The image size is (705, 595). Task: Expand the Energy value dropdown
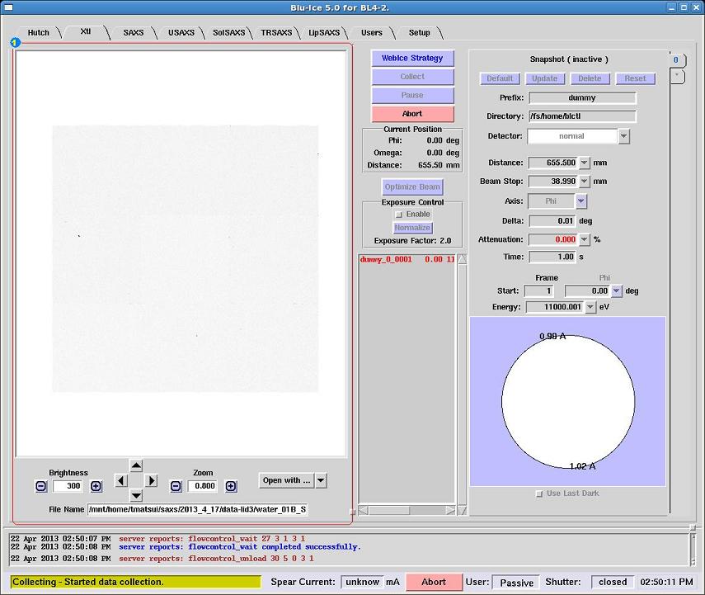590,307
